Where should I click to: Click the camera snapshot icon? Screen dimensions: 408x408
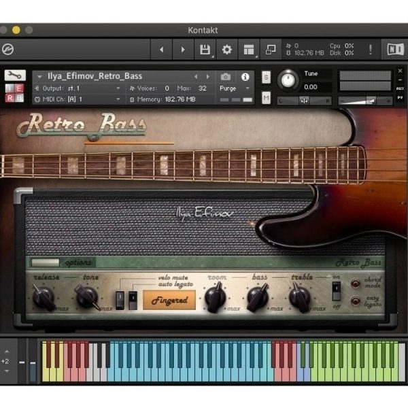[226, 77]
